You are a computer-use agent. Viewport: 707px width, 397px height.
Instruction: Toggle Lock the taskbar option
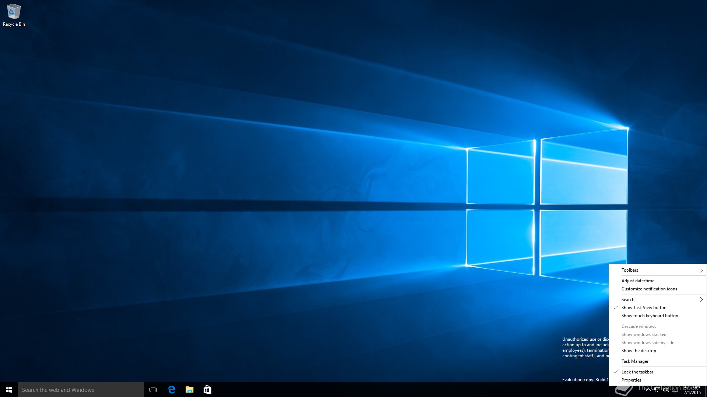pyautogui.click(x=658, y=372)
